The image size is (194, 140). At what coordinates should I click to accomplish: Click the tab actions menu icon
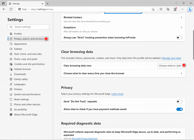(3, 4)
